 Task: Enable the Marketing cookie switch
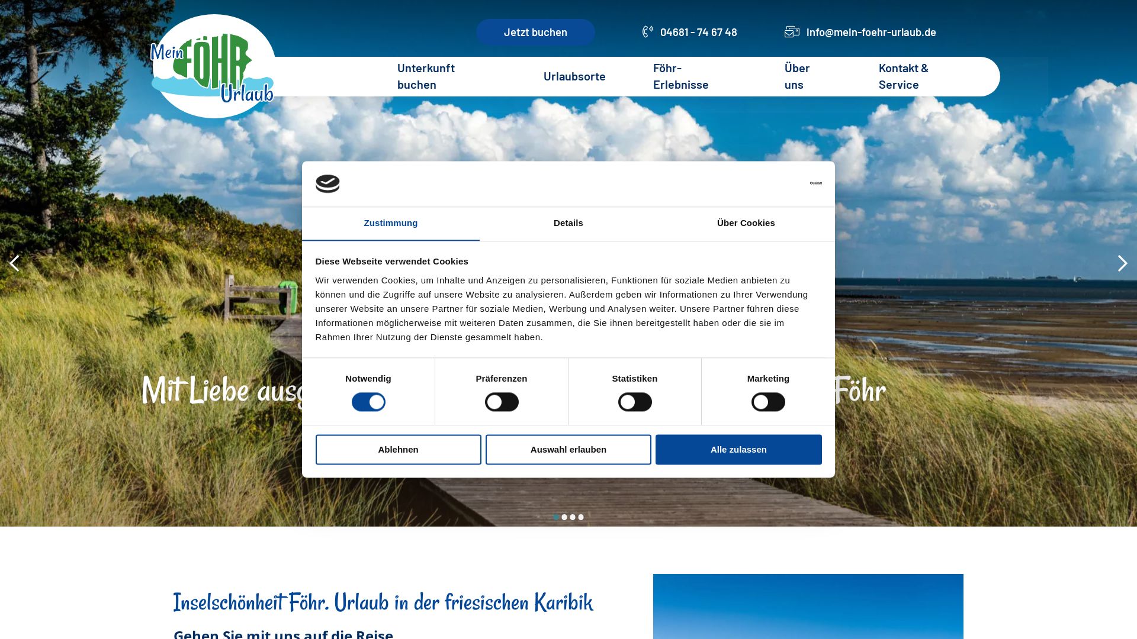[x=768, y=402]
